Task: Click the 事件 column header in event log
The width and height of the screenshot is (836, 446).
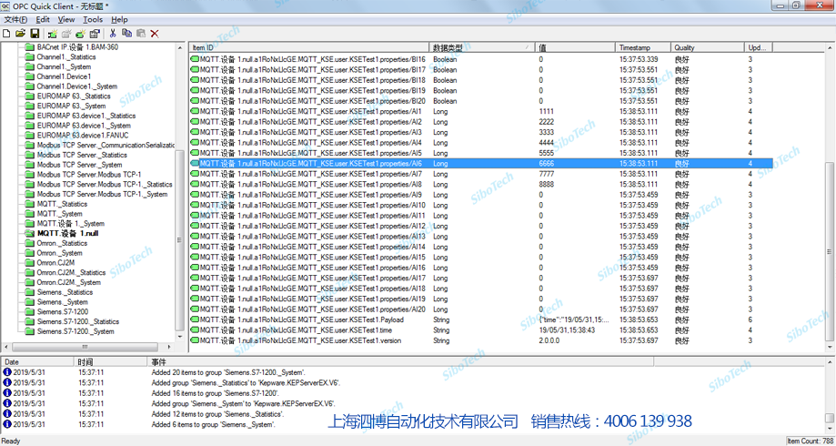Action: pyautogui.click(x=401, y=361)
